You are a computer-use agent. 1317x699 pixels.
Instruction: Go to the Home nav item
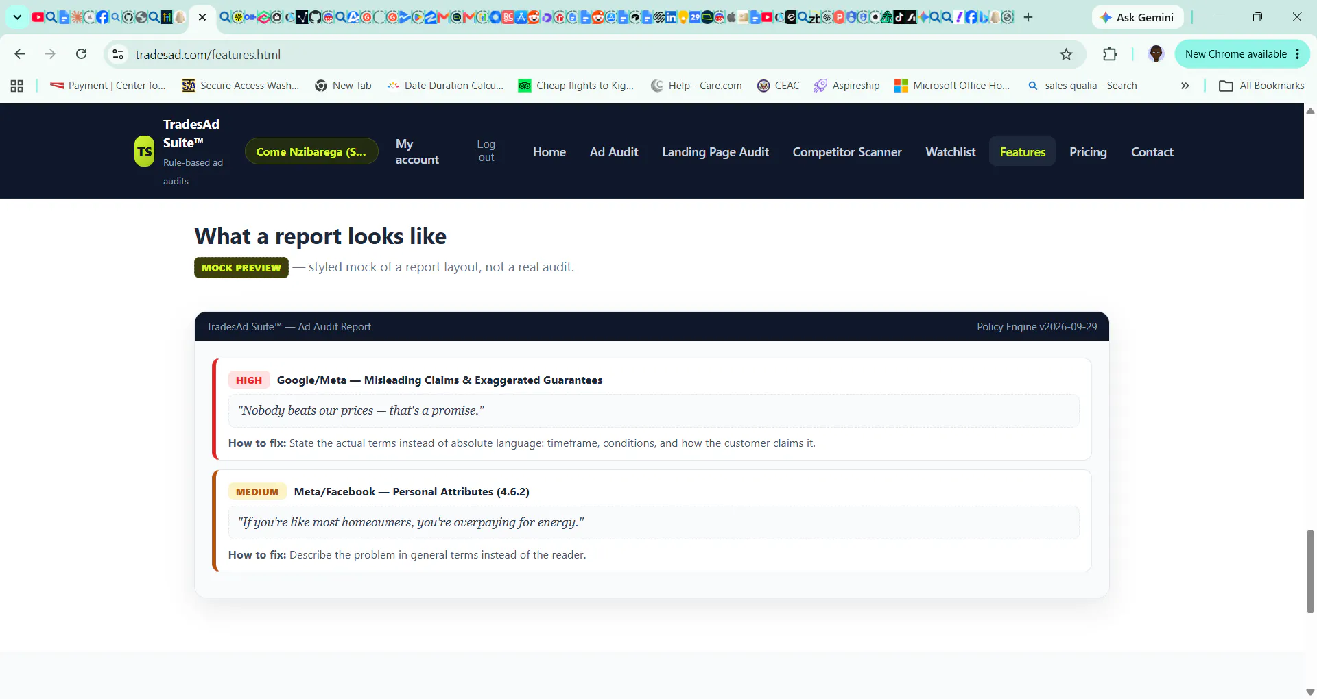pos(549,151)
